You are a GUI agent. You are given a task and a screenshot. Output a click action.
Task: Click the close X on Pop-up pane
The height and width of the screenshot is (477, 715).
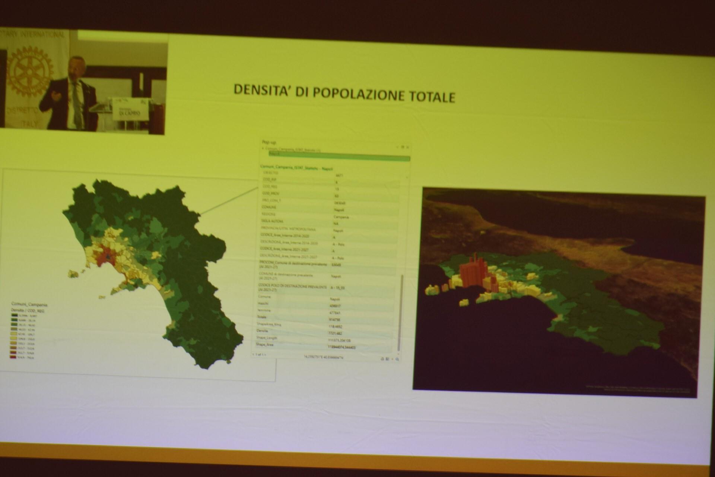pos(407,147)
